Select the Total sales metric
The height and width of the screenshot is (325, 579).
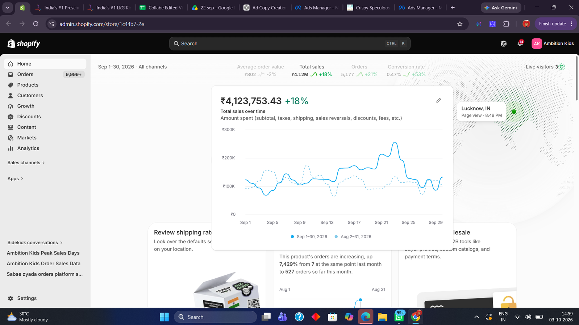[x=312, y=71]
